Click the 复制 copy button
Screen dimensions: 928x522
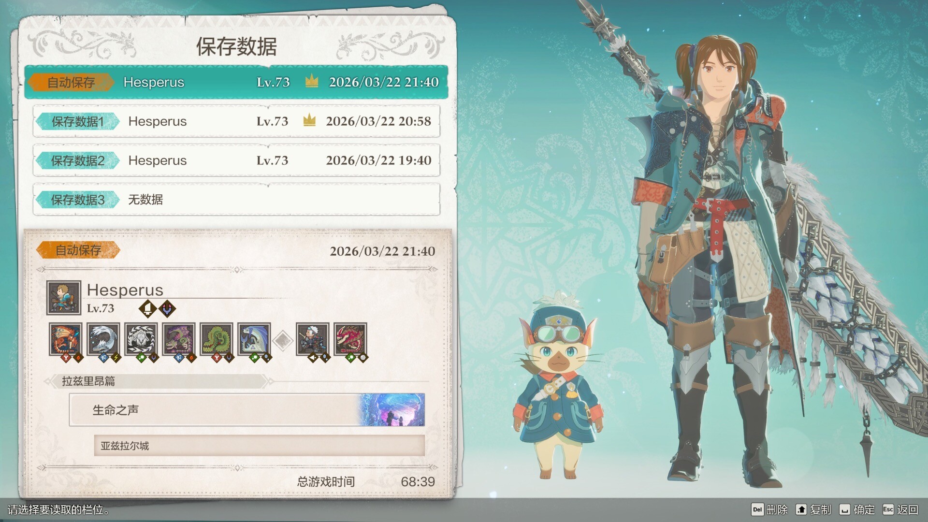[x=813, y=509]
